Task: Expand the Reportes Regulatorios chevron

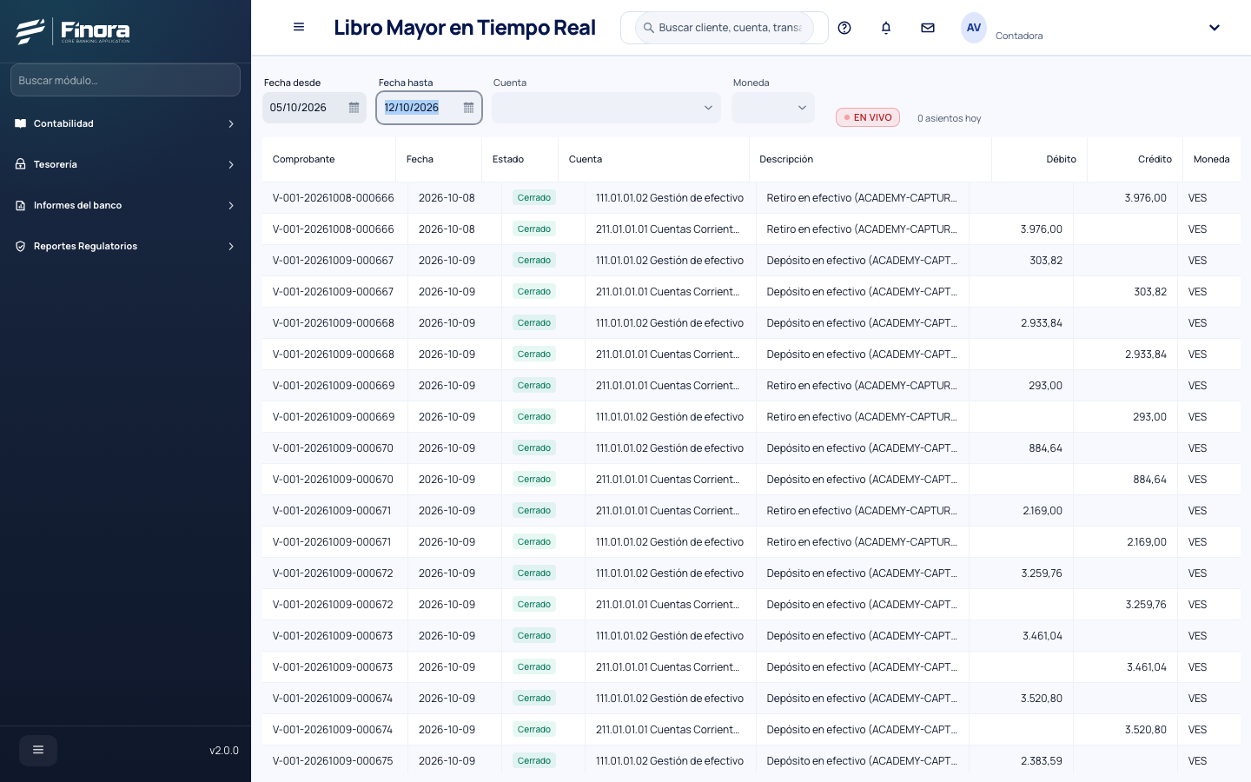Action: (231, 247)
